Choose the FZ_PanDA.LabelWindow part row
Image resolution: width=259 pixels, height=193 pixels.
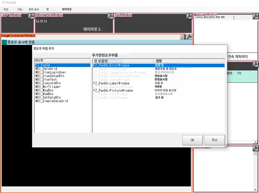pos(159,83)
